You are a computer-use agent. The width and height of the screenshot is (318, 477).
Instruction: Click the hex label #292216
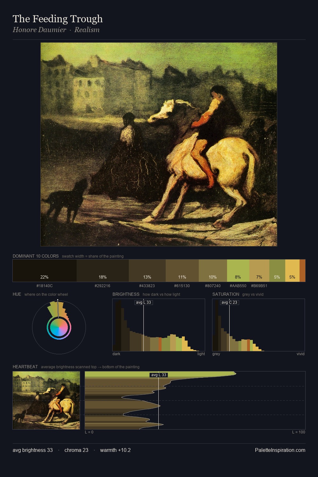[x=102, y=286]
